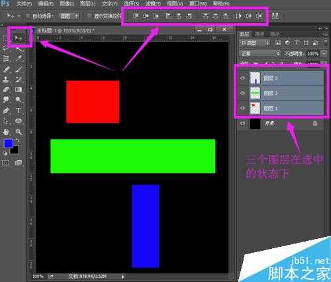This screenshot has height=282, width=331.
Task: Toggle smart object filter in Layers panel
Action: click(315, 42)
